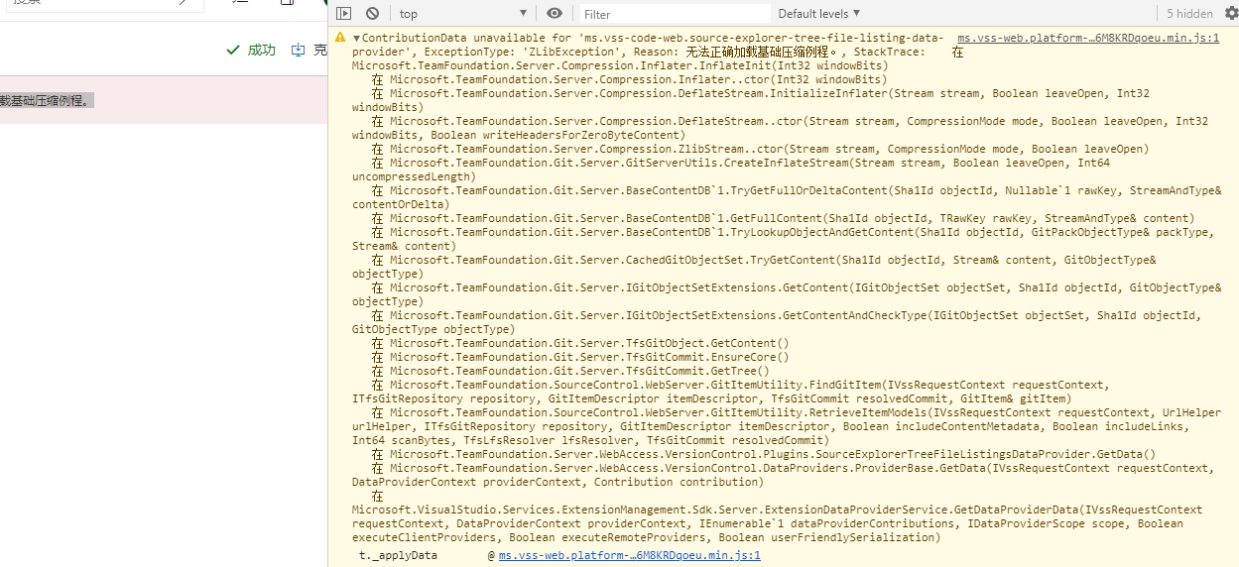Click the '5 hidden' messages indicator
Screen dimensions: 1239x567
(1188, 13)
